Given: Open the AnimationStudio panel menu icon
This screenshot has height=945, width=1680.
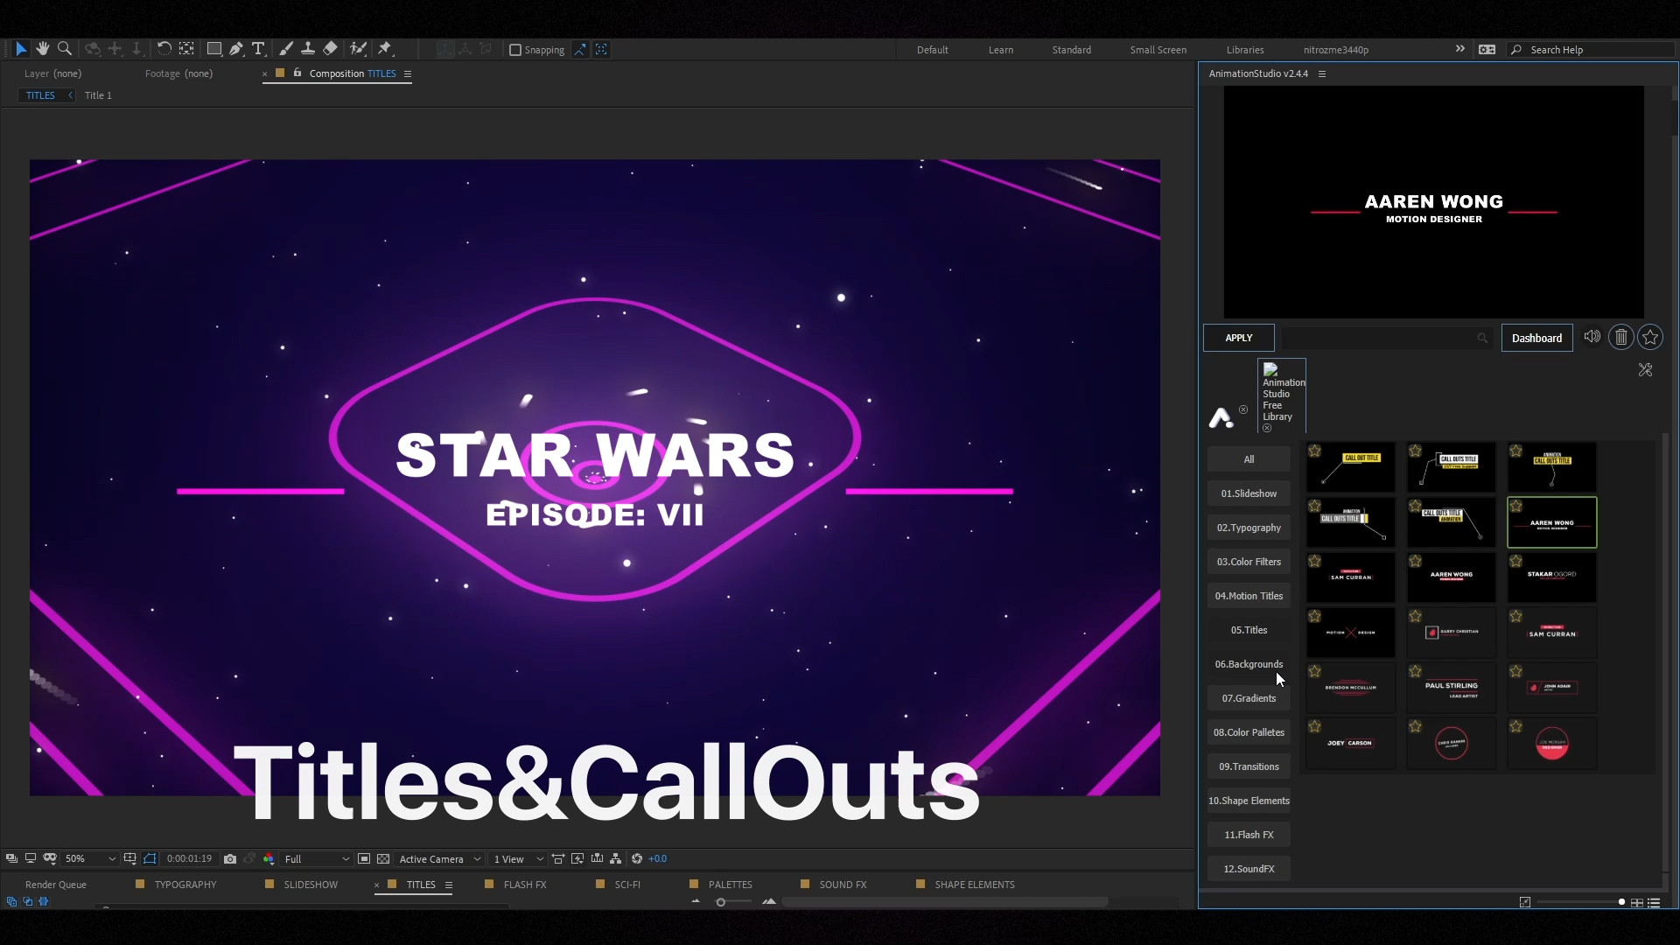Looking at the screenshot, I should tap(1322, 73).
